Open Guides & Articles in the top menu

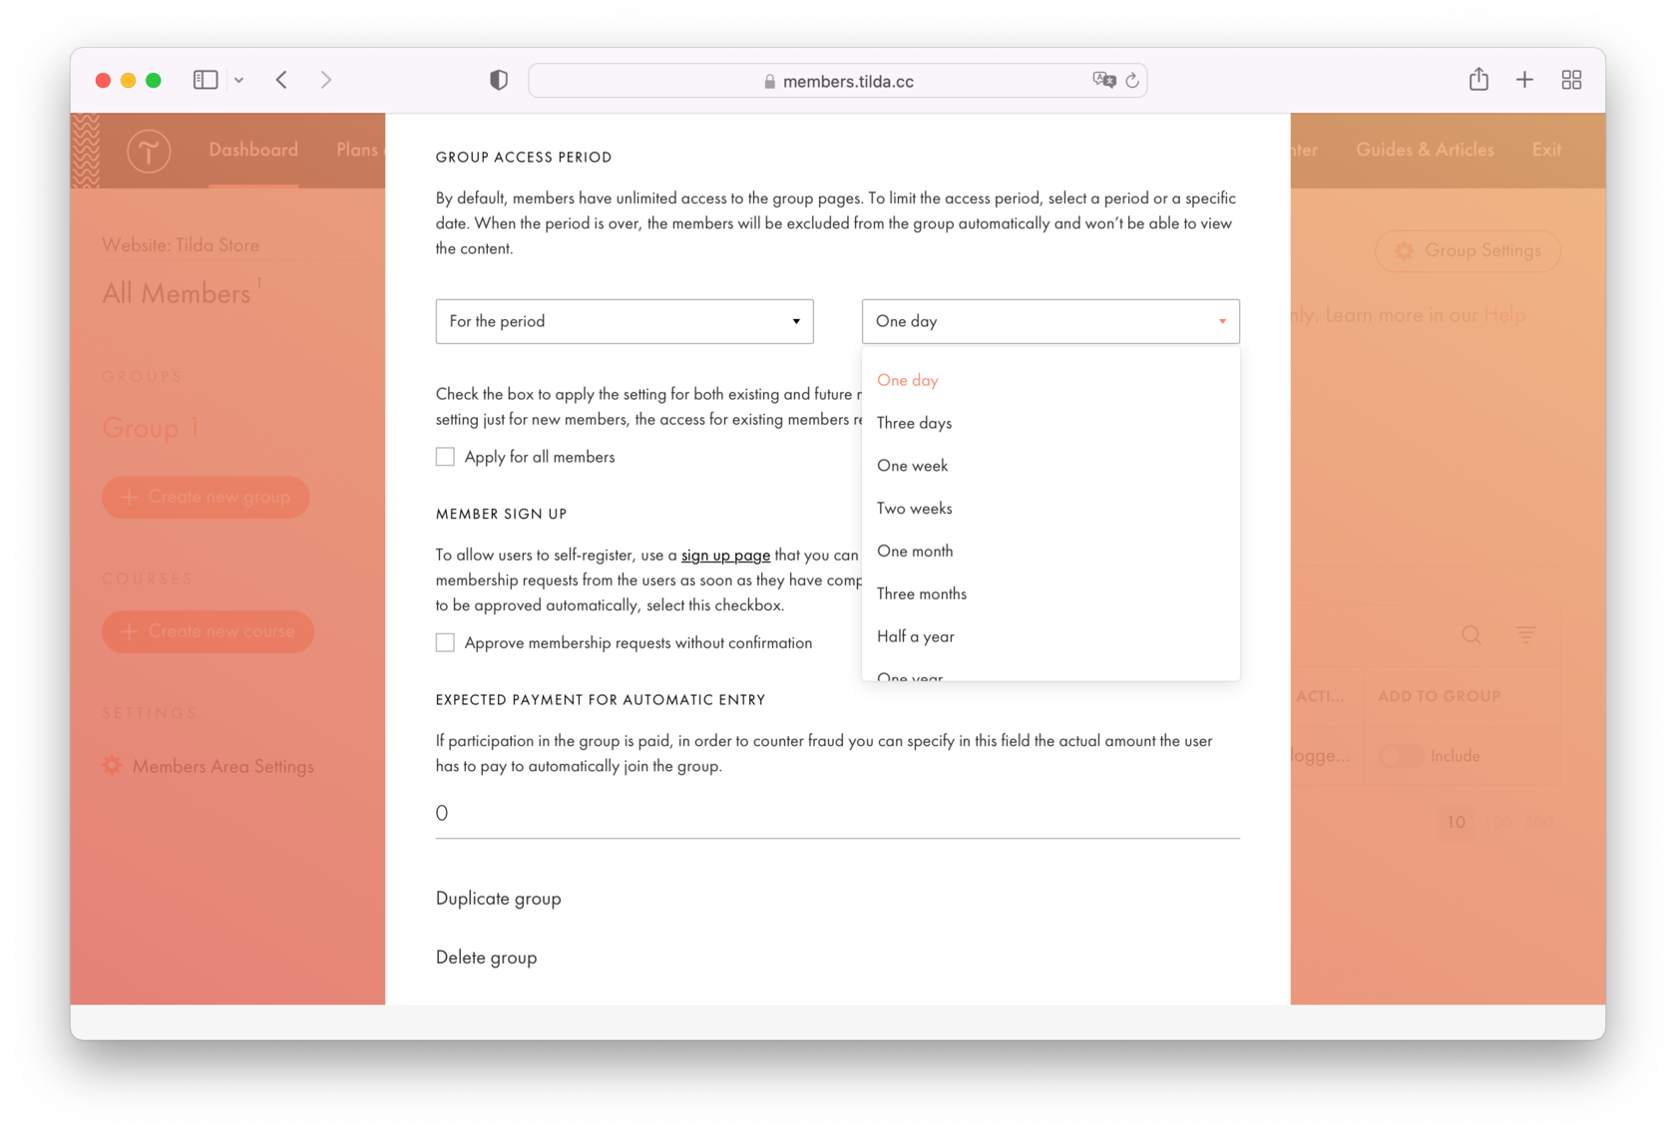[1425, 150]
